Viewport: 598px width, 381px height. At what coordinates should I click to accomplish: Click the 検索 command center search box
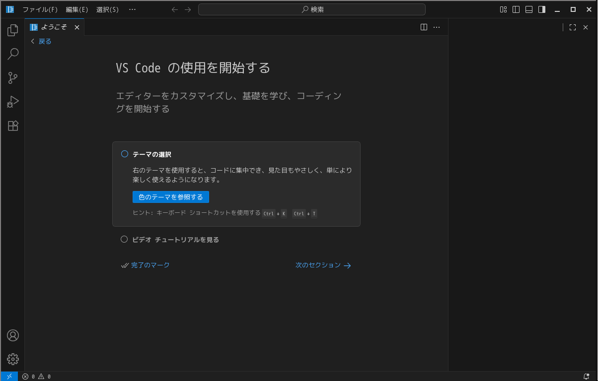point(312,9)
